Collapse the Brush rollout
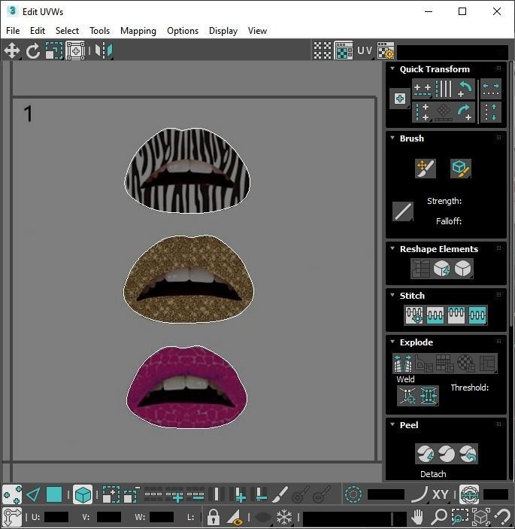Viewport: 515px width, 529px height. tap(392, 138)
